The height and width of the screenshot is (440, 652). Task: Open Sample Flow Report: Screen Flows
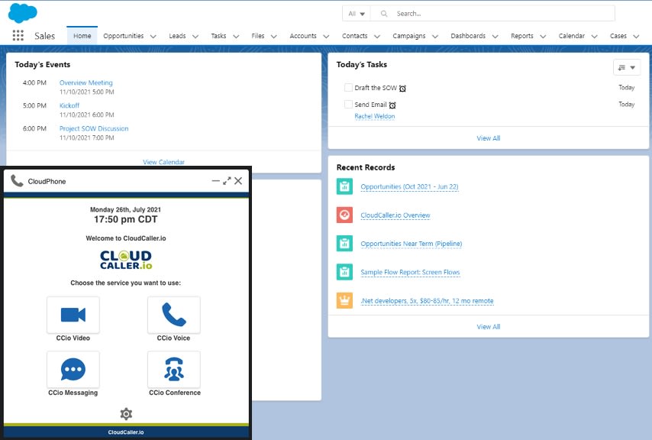[411, 272]
